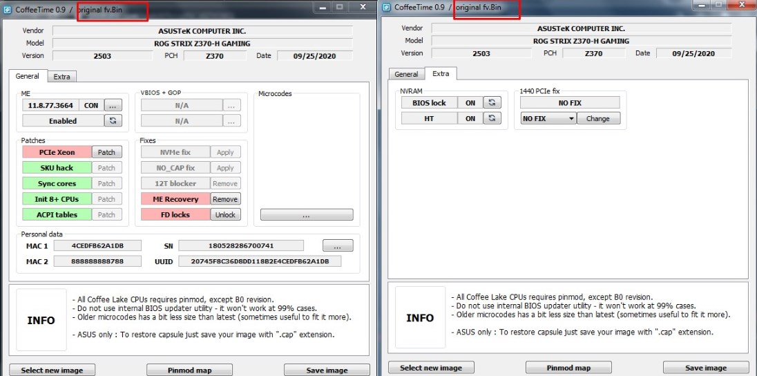Viewport: 757px width, 376px height.
Task: Apply the PCIe Xeon patch
Action: coord(106,152)
